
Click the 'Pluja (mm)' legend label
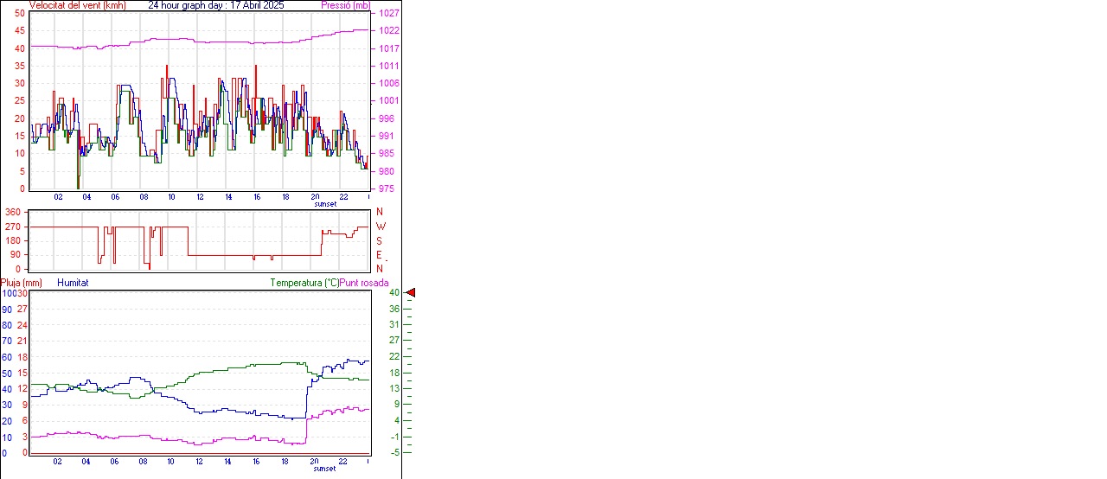tap(21, 283)
